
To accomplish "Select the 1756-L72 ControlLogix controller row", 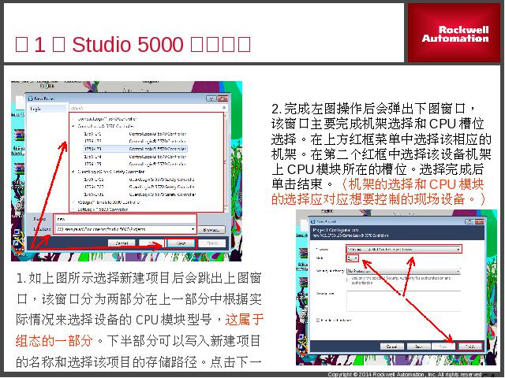I will tap(135, 142).
